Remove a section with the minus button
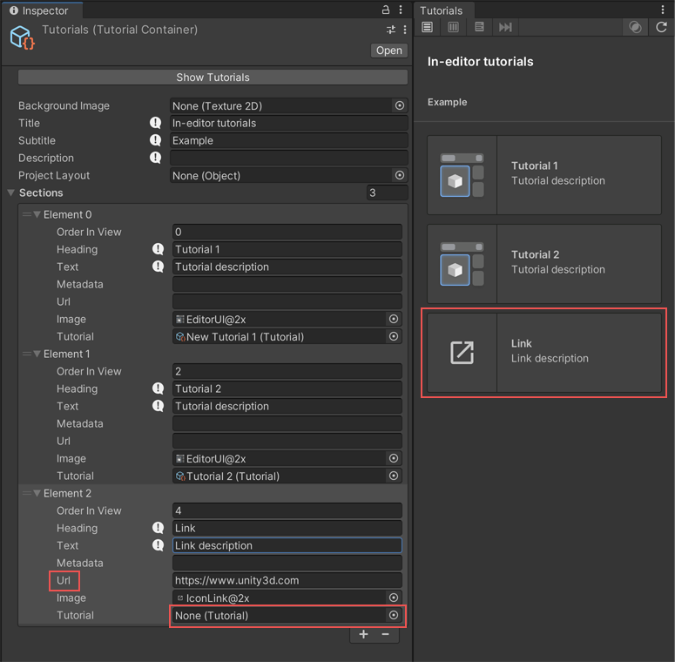The image size is (675, 662). pos(386,634)
